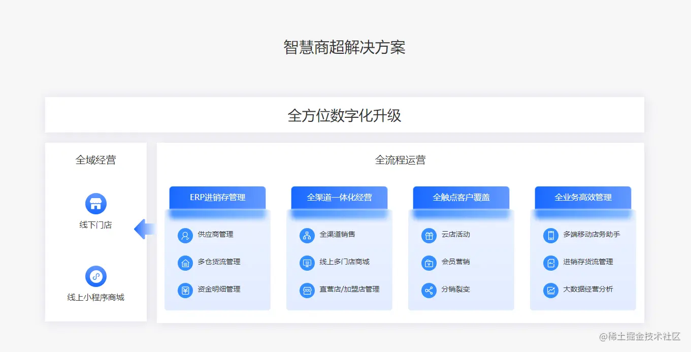Click the 会员营销 label
The width and height of the screenshot is (691, 352).
456,262
